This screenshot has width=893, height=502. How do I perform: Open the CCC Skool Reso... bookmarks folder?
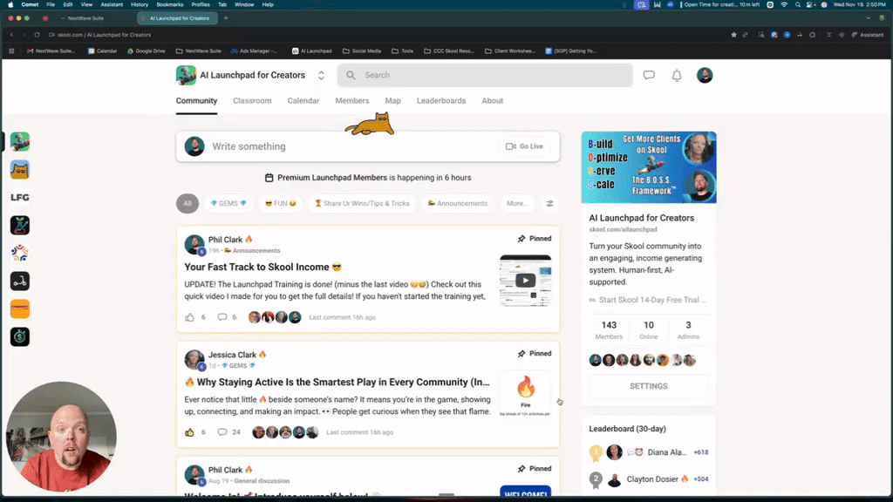point(449,51)
